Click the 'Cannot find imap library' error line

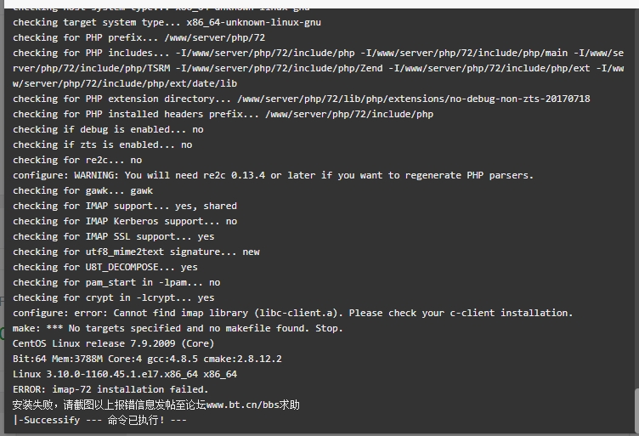pyautogui.click(x=292, y=313)
